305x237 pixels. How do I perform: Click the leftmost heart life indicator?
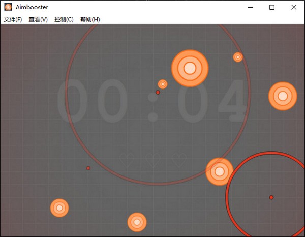coord(126,161)
